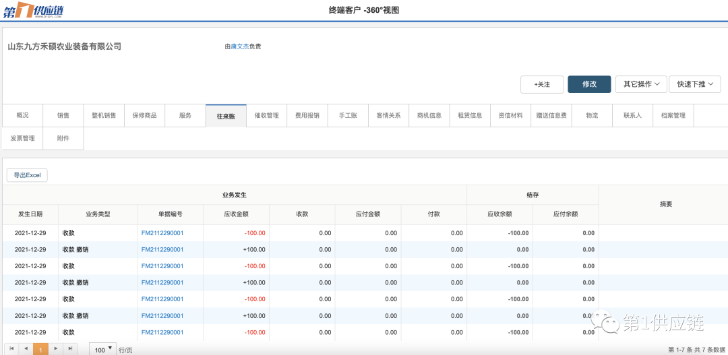Click the 第1供应链 logo

tap(35, 10)
